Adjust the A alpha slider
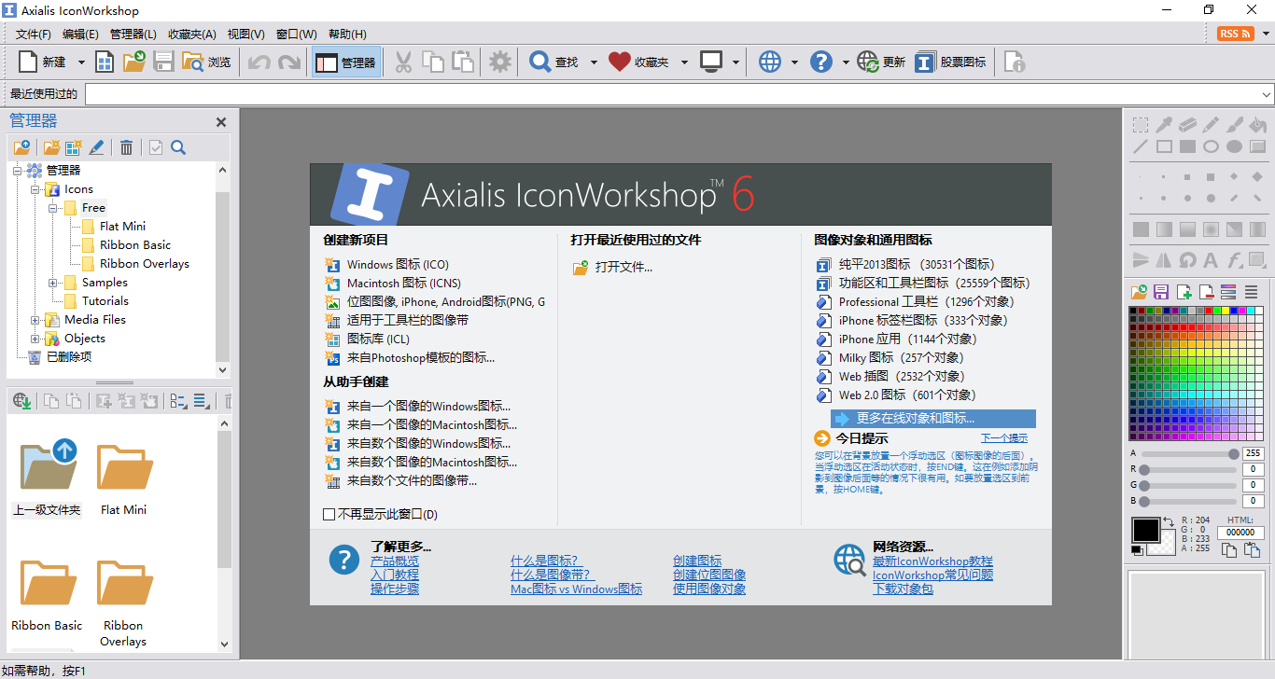Screen dimensions: 1275x679 click(x=1190, y=454)
